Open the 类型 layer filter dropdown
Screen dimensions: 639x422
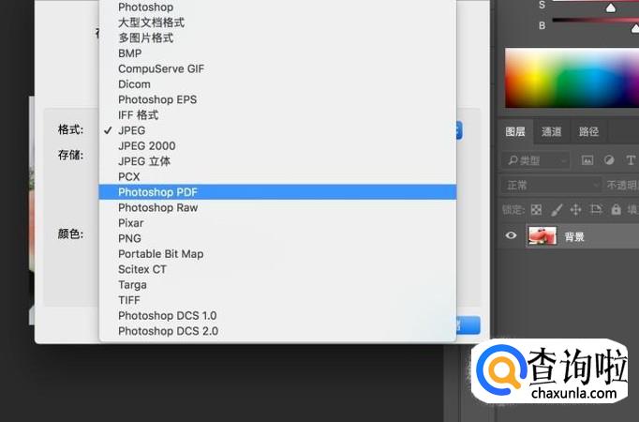536,160
